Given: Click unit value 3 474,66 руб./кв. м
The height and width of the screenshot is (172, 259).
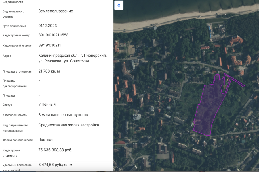Looking at the screenshot, I should pos(55,165).
